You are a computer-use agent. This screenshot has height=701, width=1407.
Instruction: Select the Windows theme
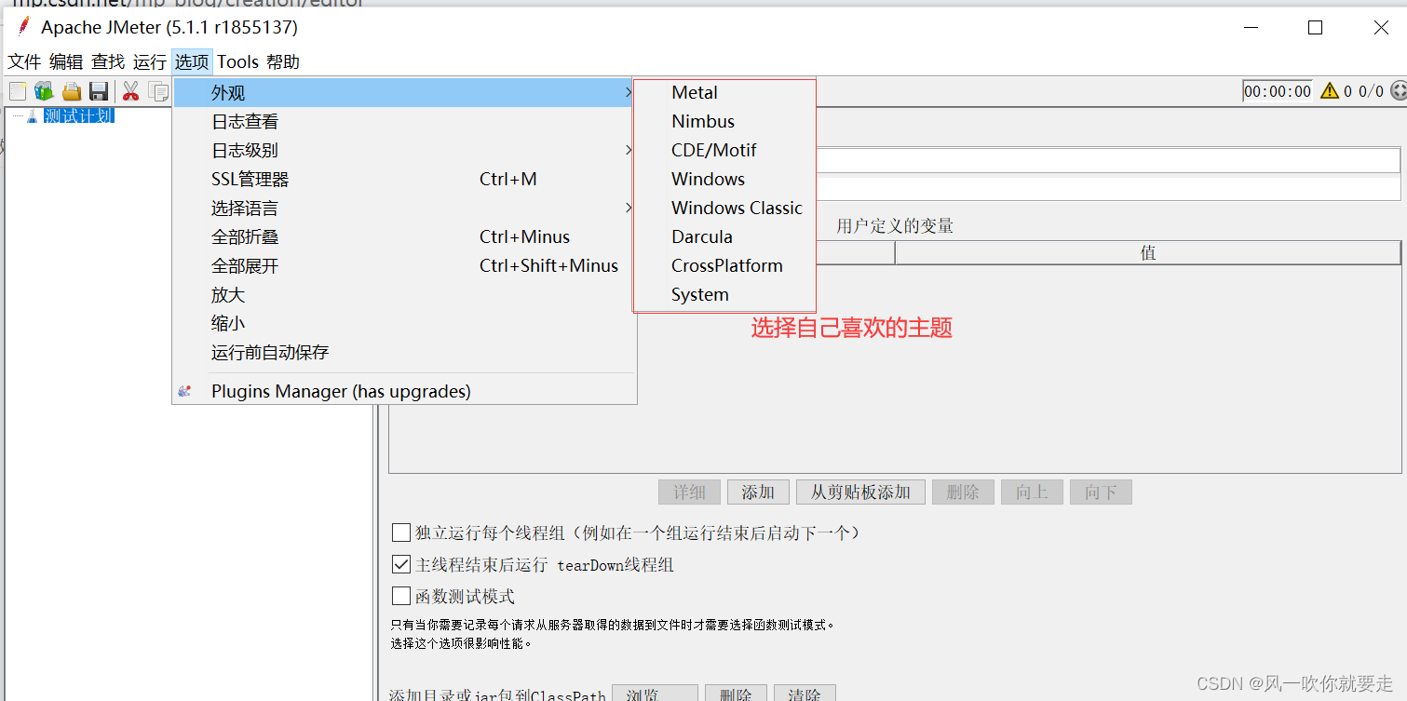click(x=724, y=179)
